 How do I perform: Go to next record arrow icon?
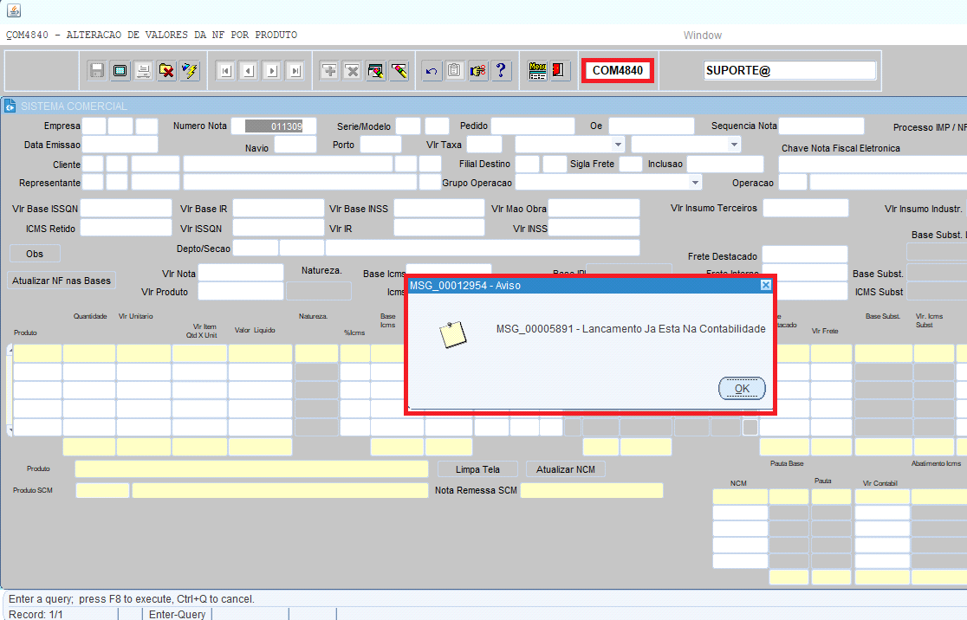point(271,71)
